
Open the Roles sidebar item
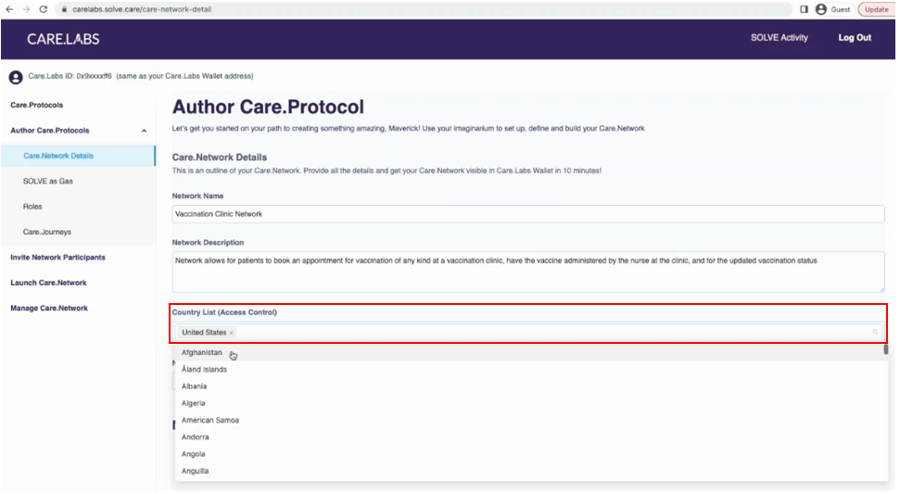pyautogui.click(x=32, y=207)
